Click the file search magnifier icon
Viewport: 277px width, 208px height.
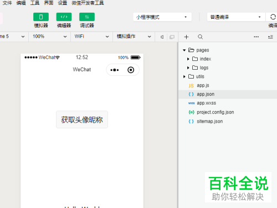201,37
